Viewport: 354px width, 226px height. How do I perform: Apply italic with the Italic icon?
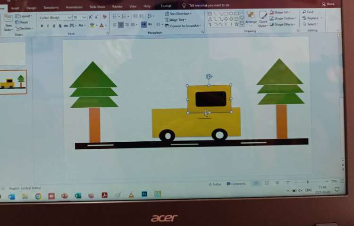48,26
